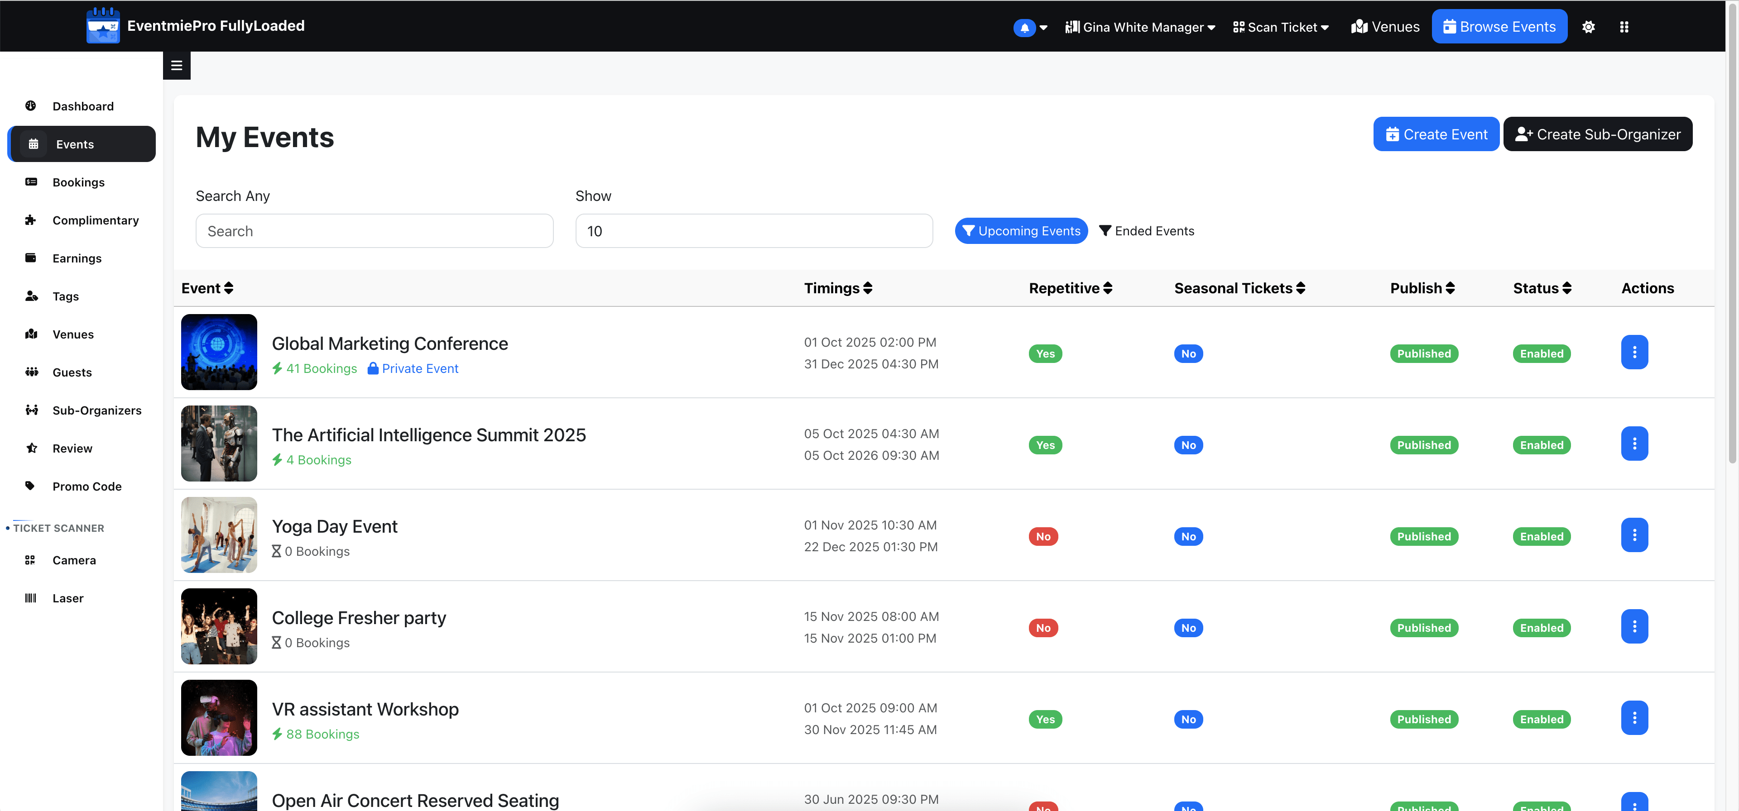Image resolution: width=1739 pixels, height=811 pixels.
Task: Click the Complimentary puzzle icon
Action: 30,220
